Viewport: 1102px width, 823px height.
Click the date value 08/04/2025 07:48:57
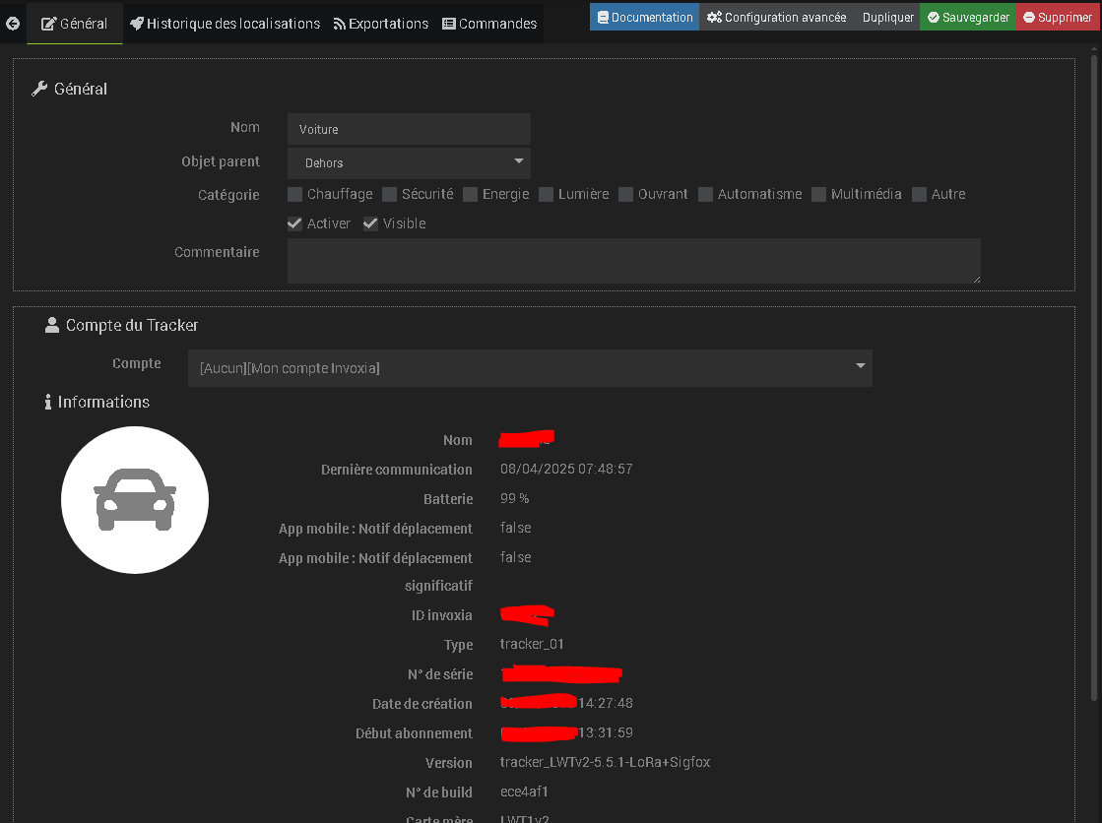click(x=566, y=469)
